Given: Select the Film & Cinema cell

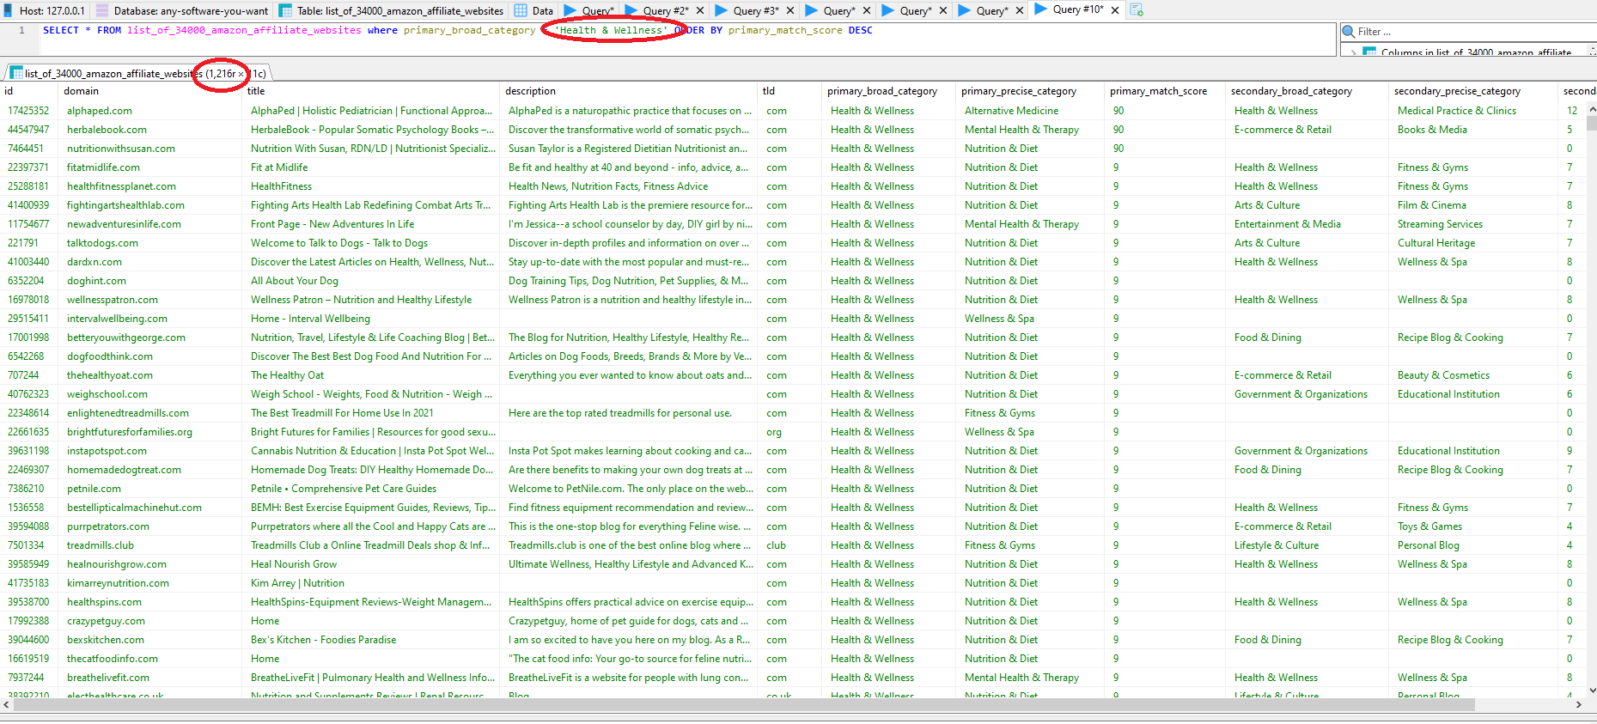Looking at the screenshot, I should pos(1472,205).
